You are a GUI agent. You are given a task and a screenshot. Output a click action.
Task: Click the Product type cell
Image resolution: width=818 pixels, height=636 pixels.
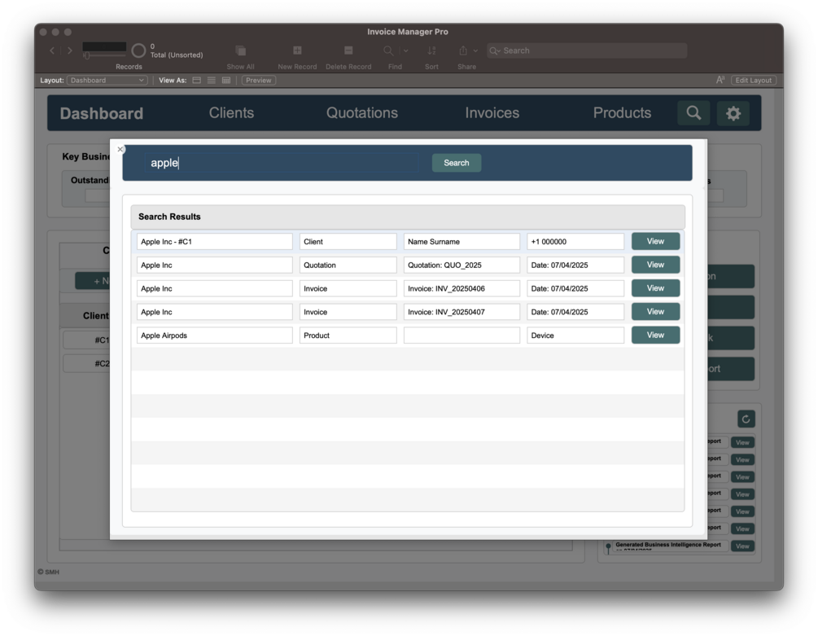[348, 336]
